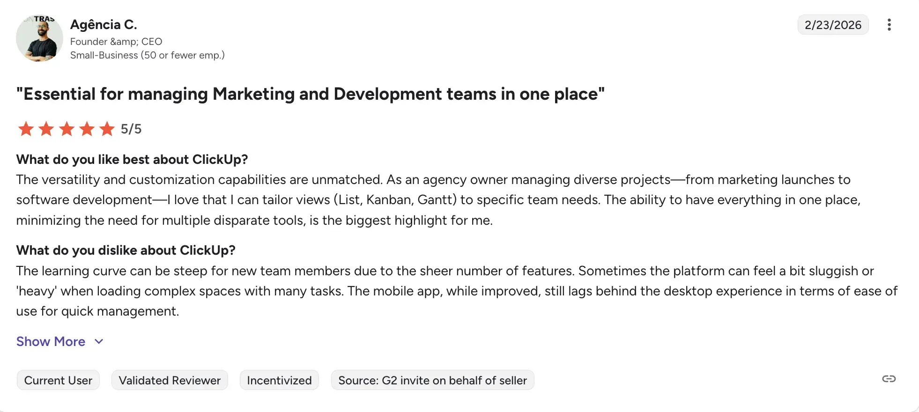This screenshot has width=919, height=412.
Task: Click the third rating star
Action: 67,129
